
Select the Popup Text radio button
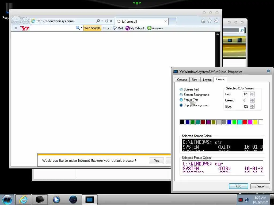tap(181, 100)
